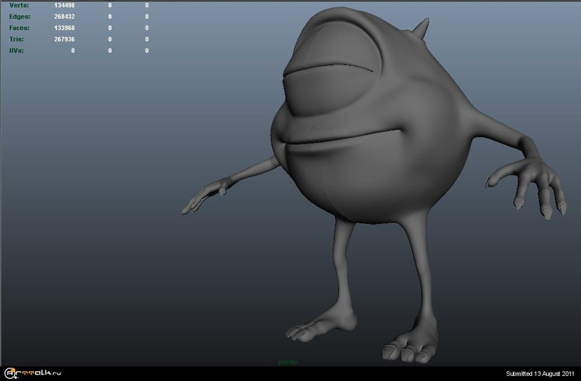Screen dimensions: 581x381
Task: Click the triangle count value 267936
Action: (64, 39)
